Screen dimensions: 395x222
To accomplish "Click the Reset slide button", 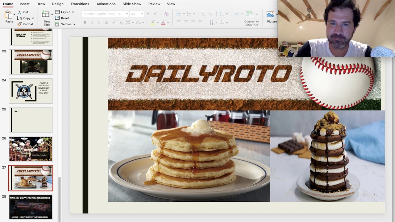I will [62, 18].
